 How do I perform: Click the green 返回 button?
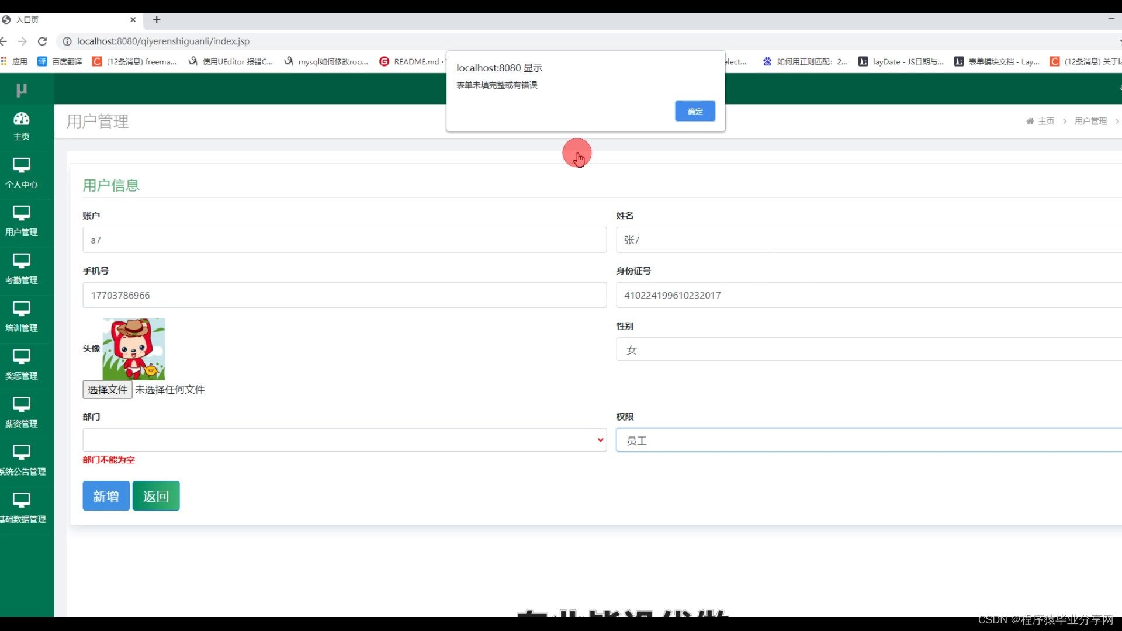point(156,496)
